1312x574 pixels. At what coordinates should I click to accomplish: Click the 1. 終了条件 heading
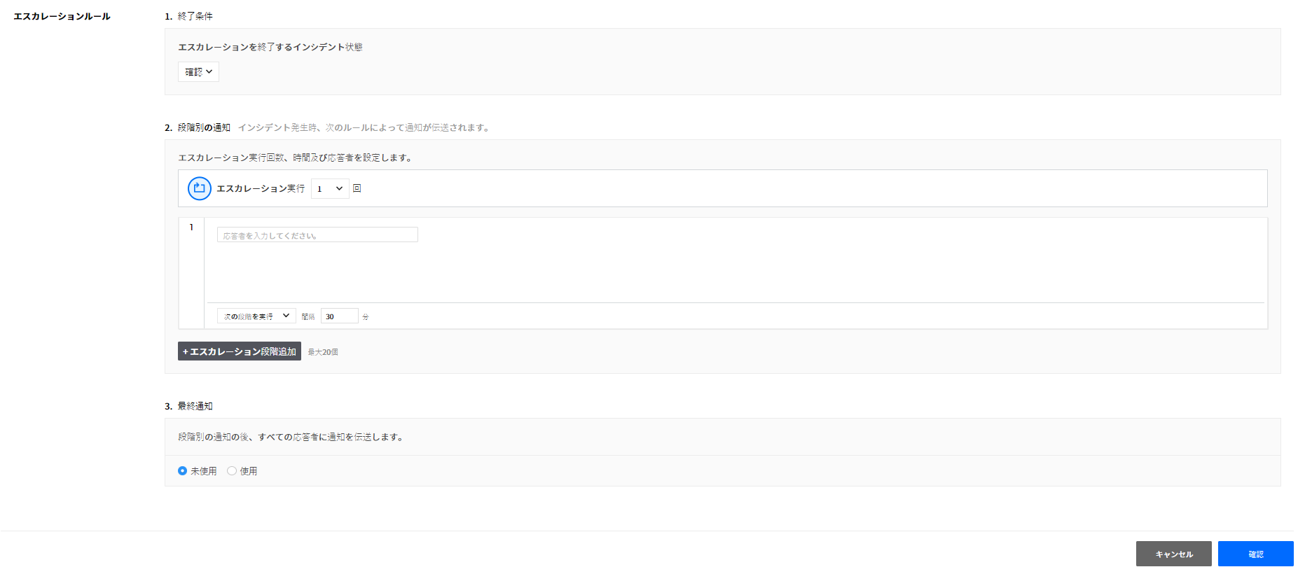pyautogui.click(x=189, y=16)
